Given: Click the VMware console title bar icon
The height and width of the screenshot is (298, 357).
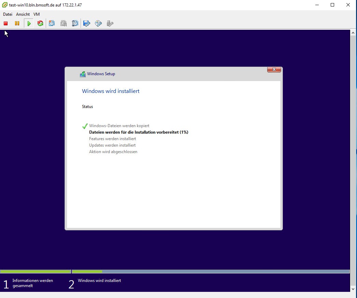Looking at the screenshot, I should pyautogui.click(x=4, y=5).
